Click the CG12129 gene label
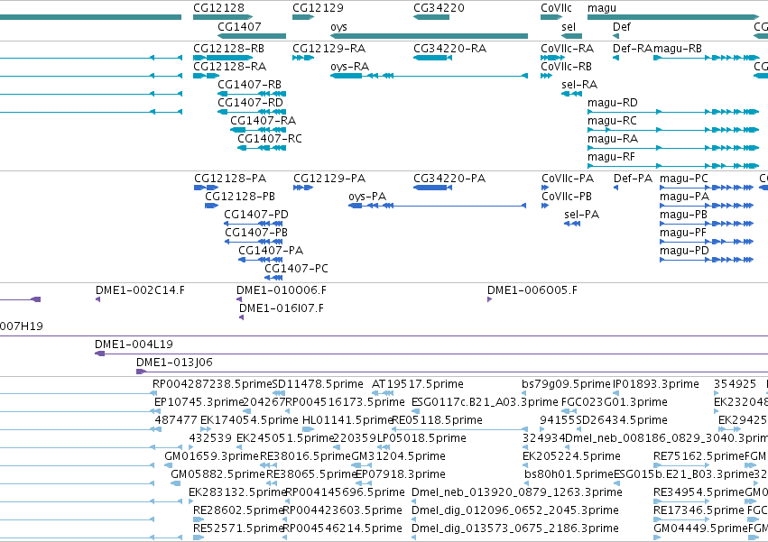This screenshot has height=542, width=768. coord(318,8)
